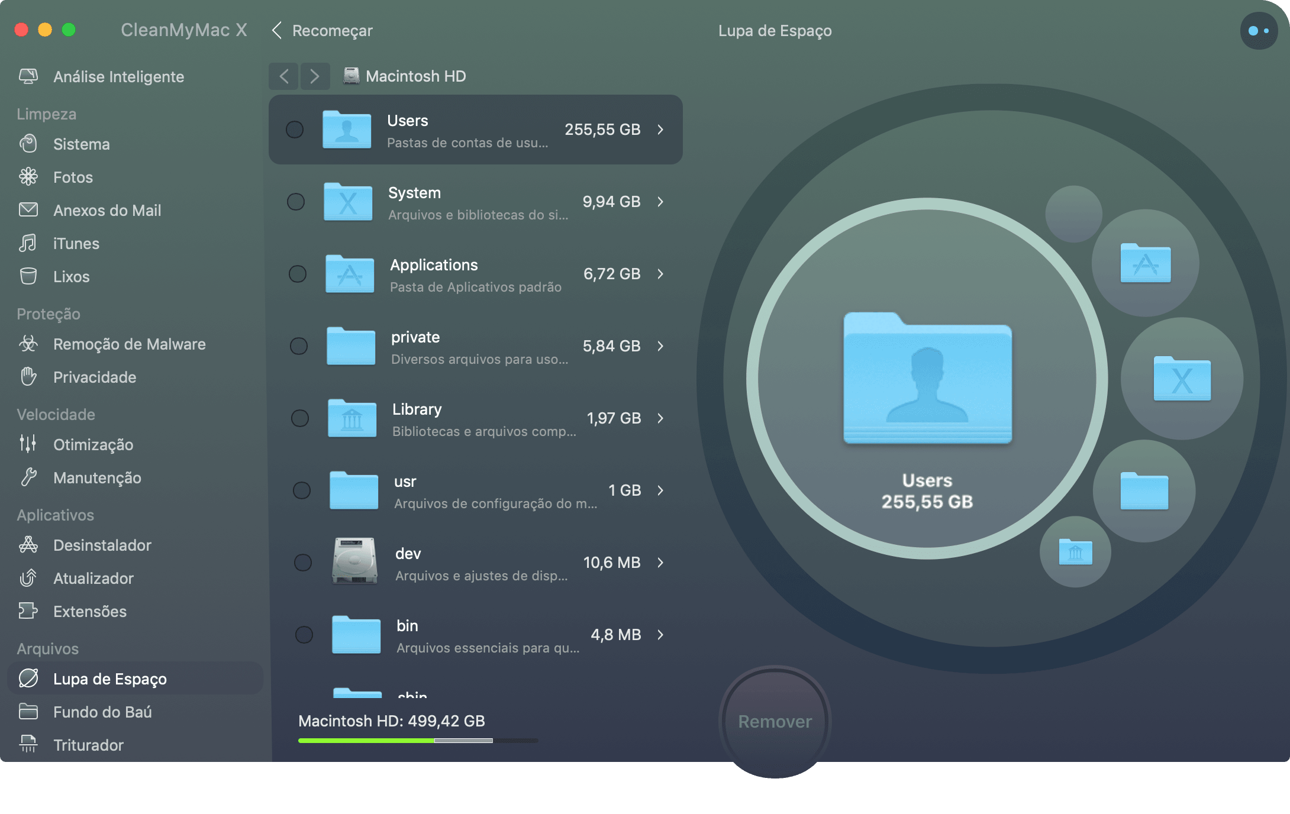1290x814 pixels.
Task: Select the Applications bubble in the space map
Action: pos(1146,263)
